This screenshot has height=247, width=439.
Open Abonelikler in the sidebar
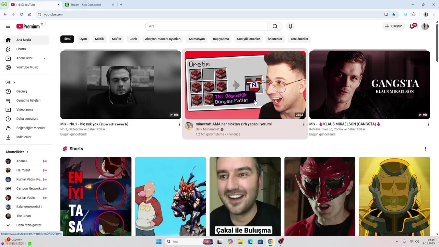(x=26, y=58)
